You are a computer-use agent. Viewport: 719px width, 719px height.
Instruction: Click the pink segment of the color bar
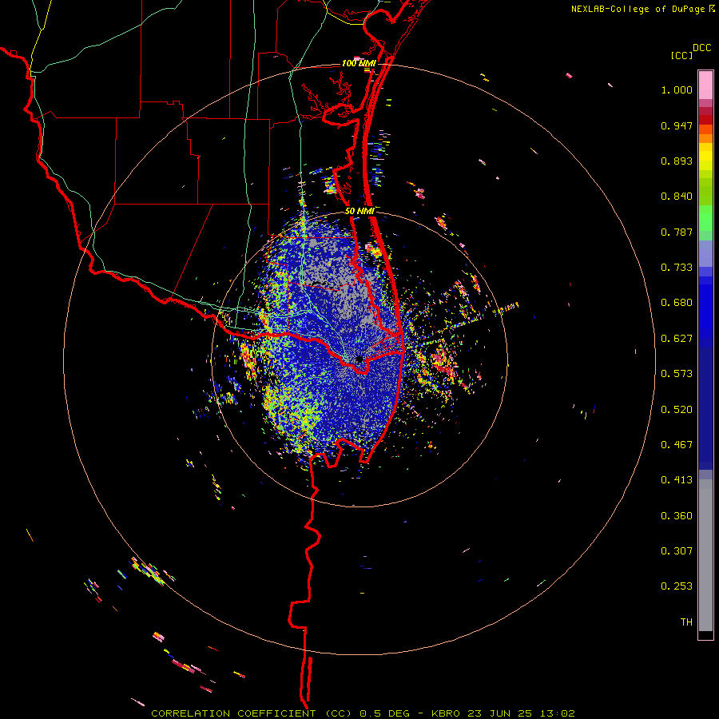click(x=705, y=85)
